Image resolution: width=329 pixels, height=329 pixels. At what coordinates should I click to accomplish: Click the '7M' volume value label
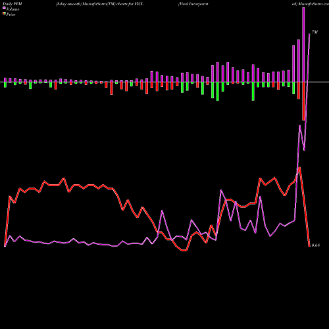(315, 32)
